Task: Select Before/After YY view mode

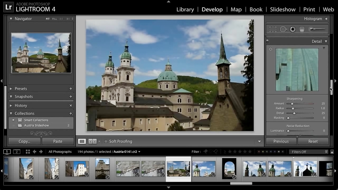Action: tap(92, 141)
